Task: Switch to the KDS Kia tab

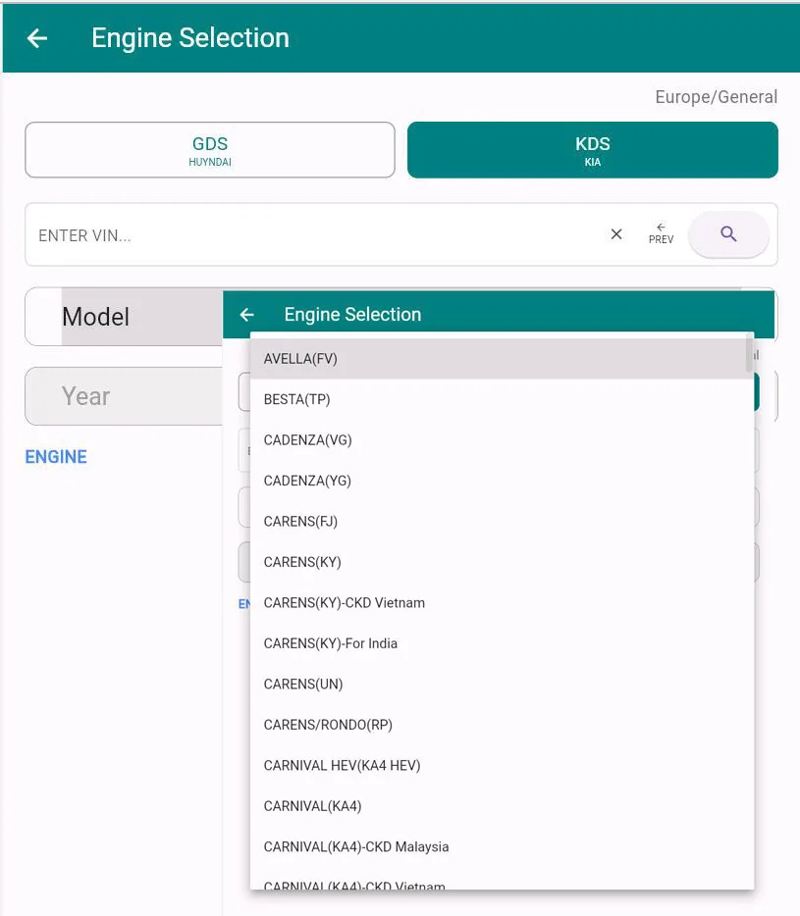Action: [593, 150]
